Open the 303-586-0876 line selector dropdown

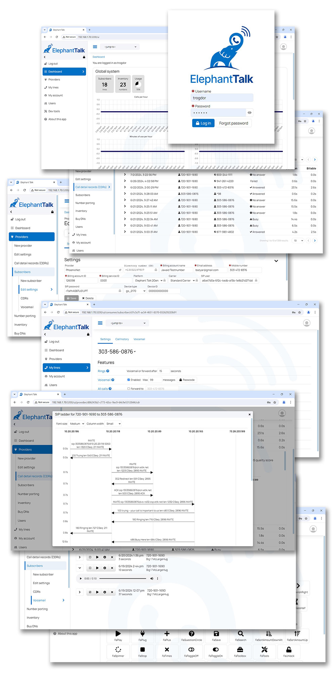117,352
